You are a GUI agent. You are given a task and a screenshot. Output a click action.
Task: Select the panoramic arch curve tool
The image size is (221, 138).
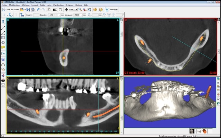3,64
